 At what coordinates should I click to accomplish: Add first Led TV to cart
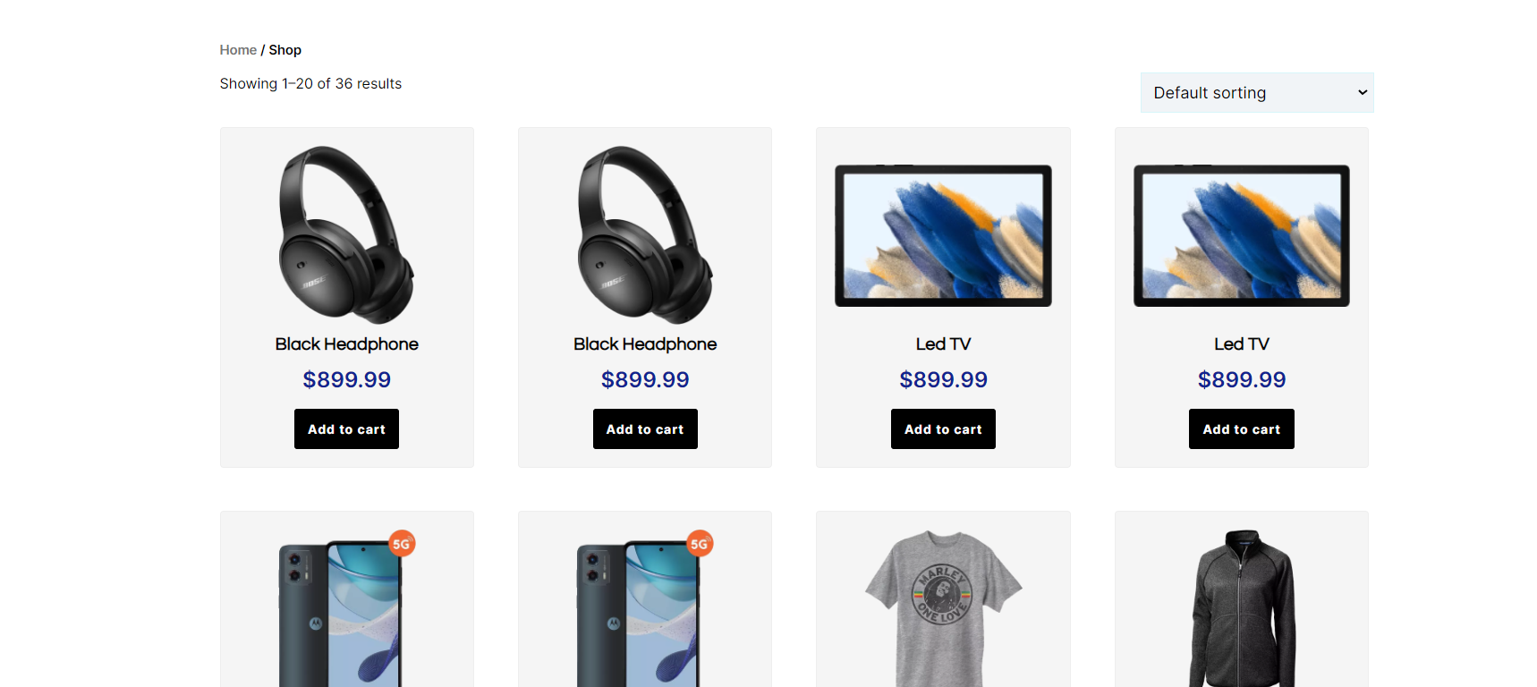(943, 429)
